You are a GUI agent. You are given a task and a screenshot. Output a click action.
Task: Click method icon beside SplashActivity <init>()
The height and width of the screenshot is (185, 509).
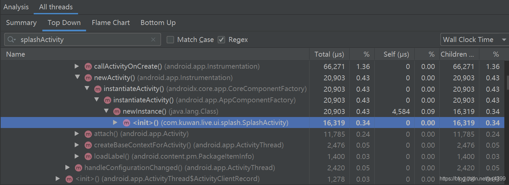point(126,123)
